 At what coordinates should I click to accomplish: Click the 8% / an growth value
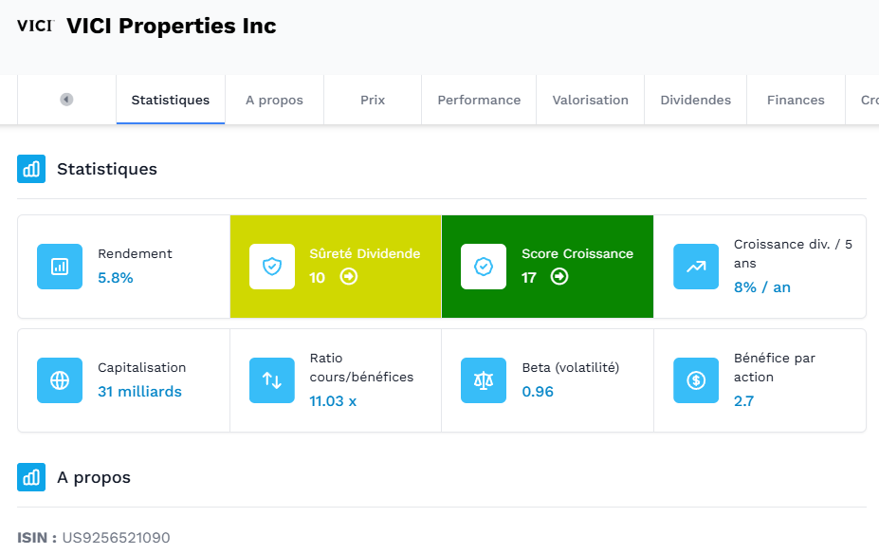(x=762, y=287)
